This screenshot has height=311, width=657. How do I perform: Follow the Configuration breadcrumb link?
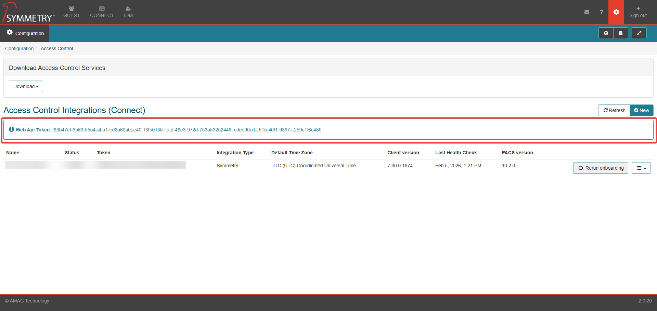(x=19, y=48)
